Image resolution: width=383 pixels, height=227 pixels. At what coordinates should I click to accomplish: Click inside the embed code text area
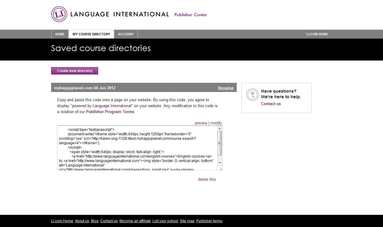(x=137, y=148)
